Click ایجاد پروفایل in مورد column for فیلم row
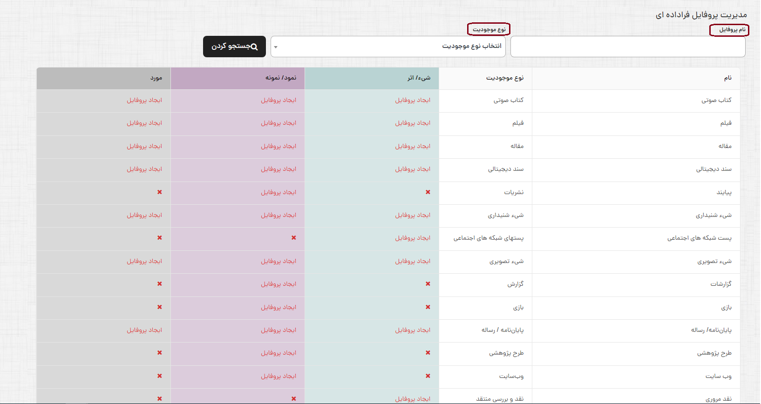 point(144,123)
